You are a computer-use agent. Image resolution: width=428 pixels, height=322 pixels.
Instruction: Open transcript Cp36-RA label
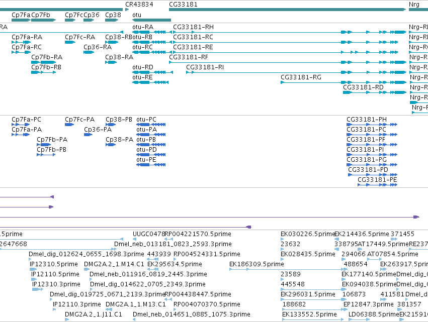pos(98,47)
